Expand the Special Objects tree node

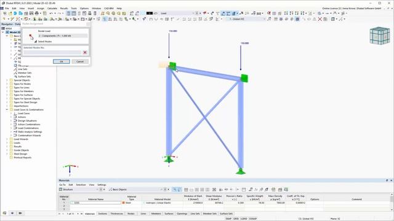(x=7, y=80)
